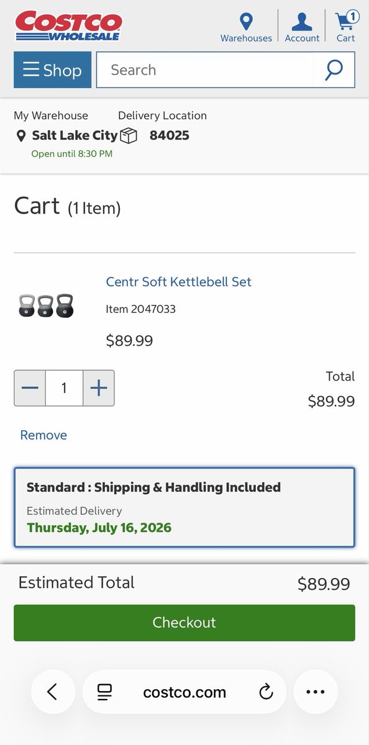Select the quantity input field

pyautogui.click(x=64, y=388)
